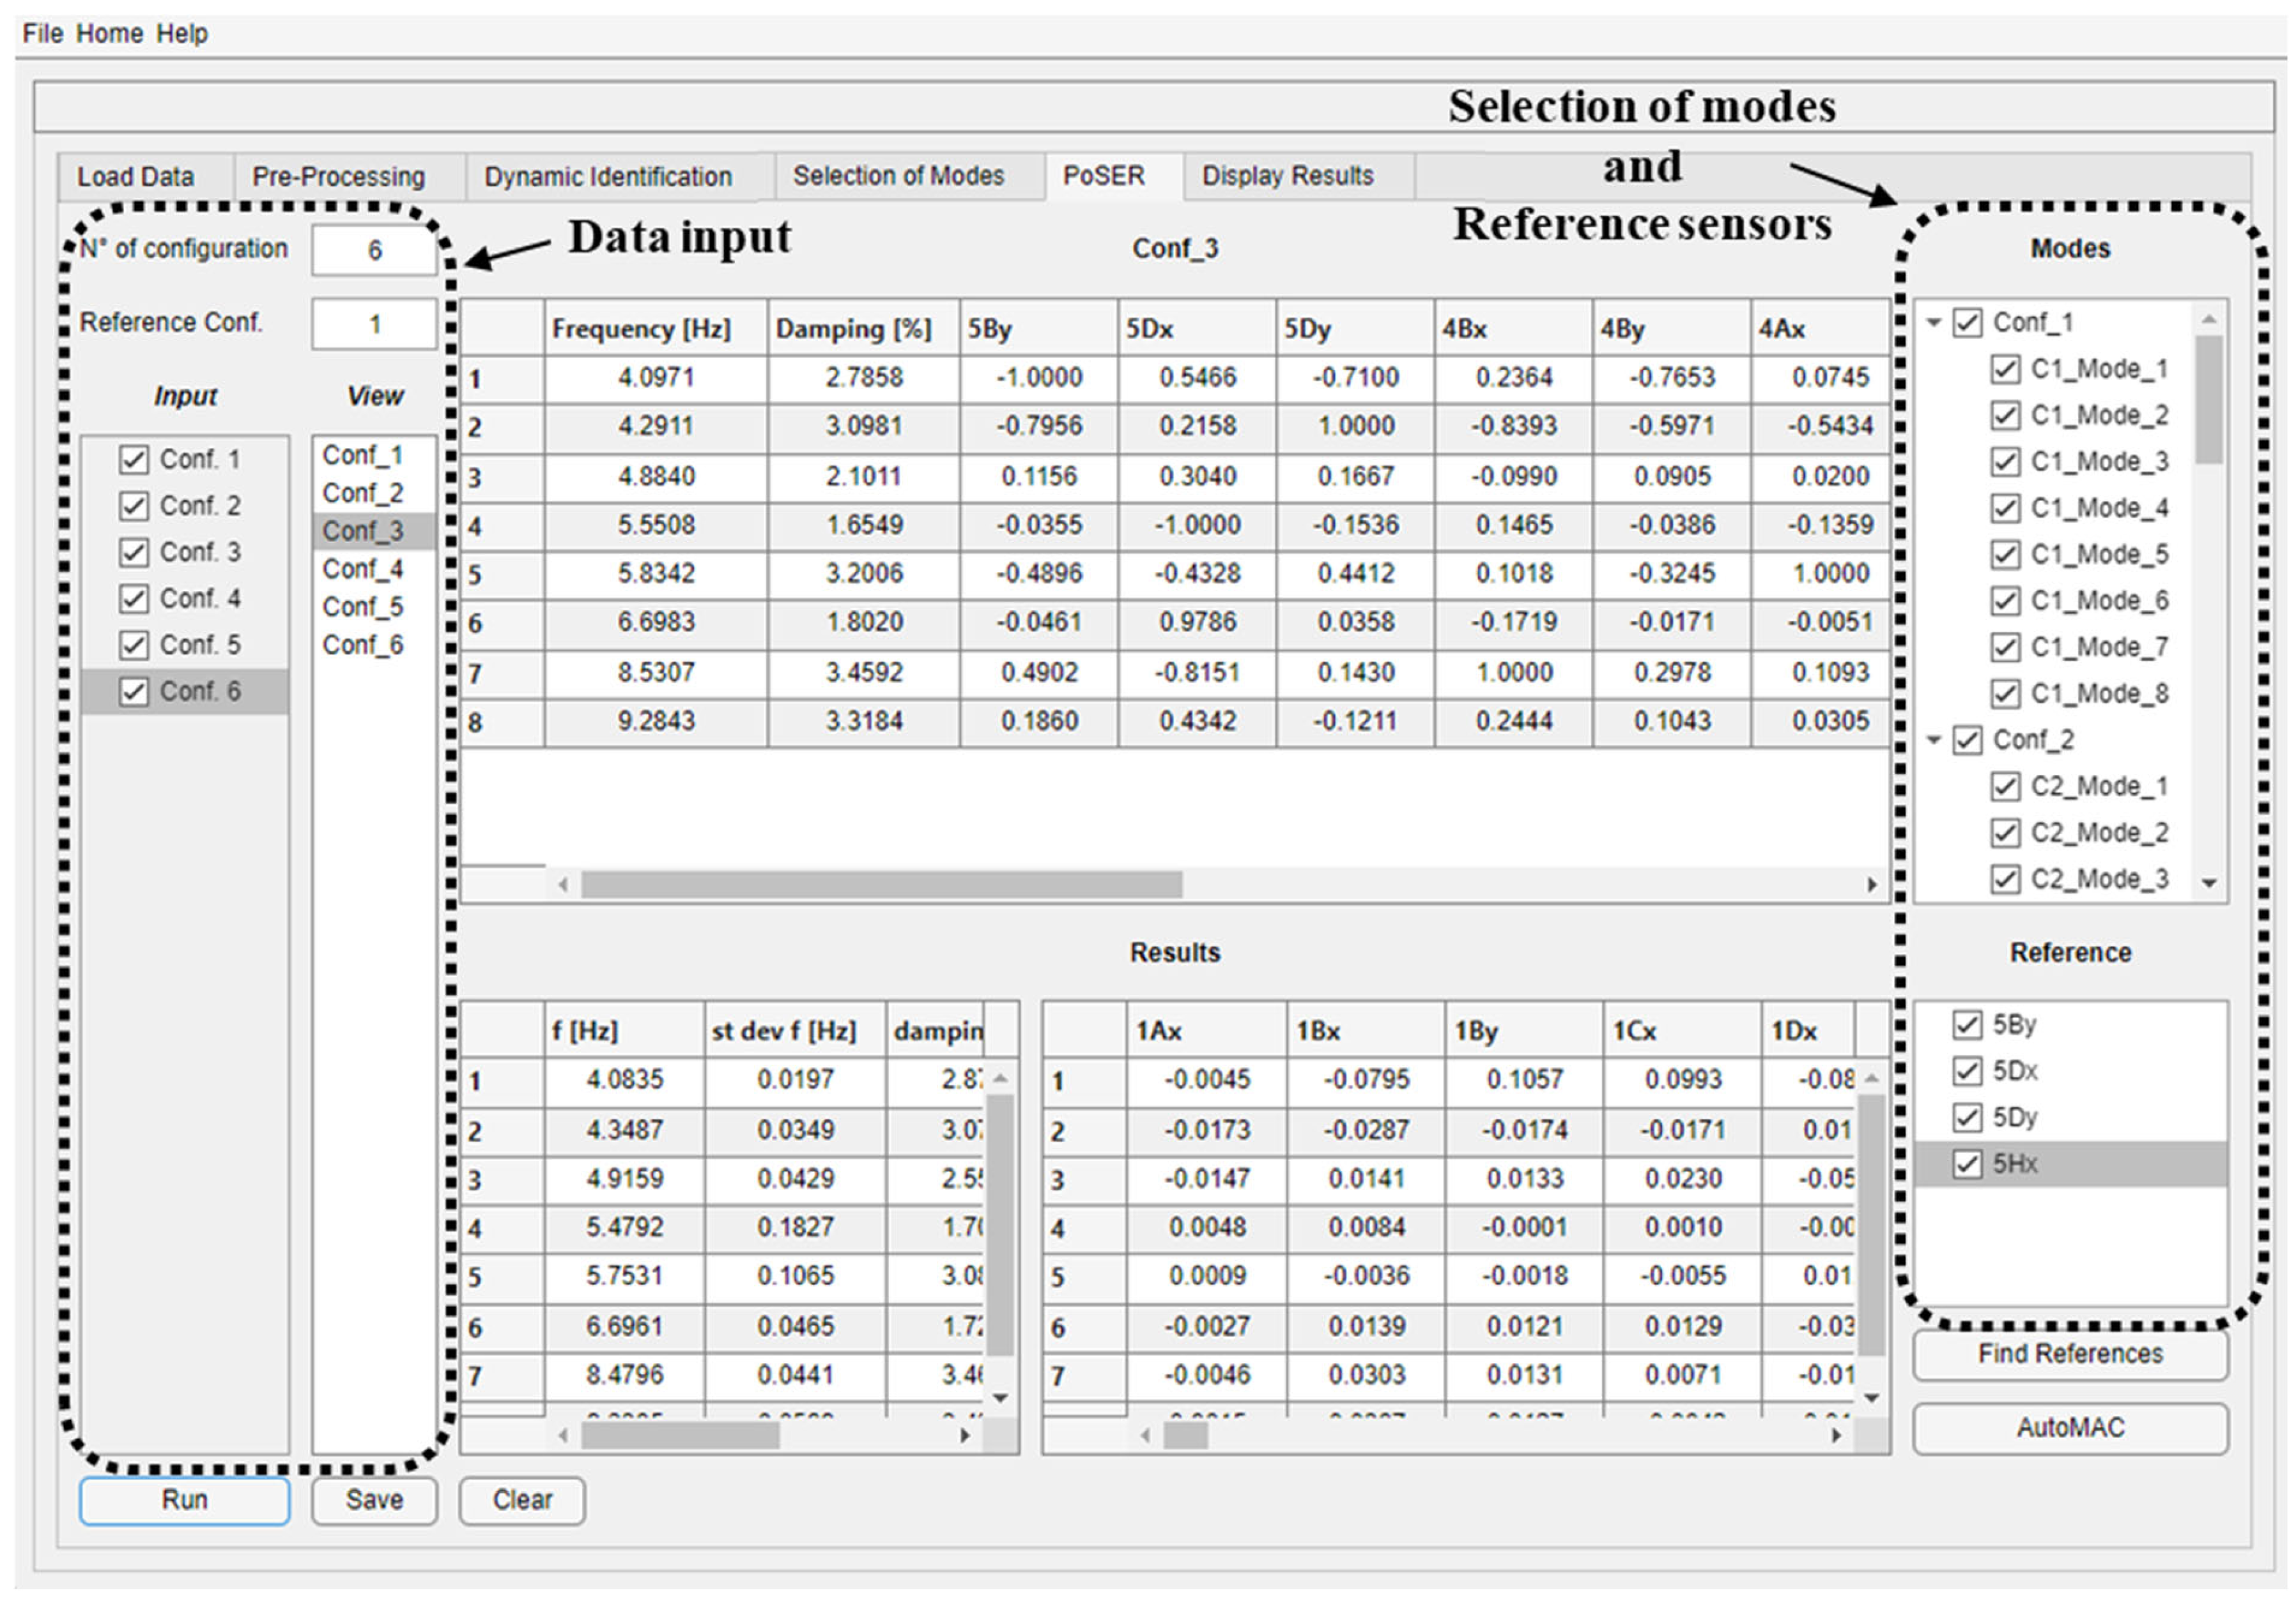The image size is (2296, 1606).
Task: Open the File menu
Action: pyautogui.click(x=42, y=33)
